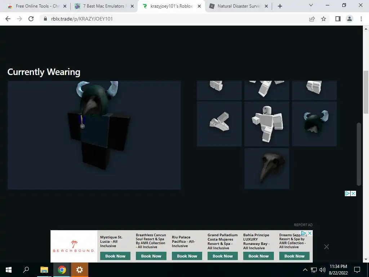Book Now for Dreams Sapphire Resort

point(294,256)
